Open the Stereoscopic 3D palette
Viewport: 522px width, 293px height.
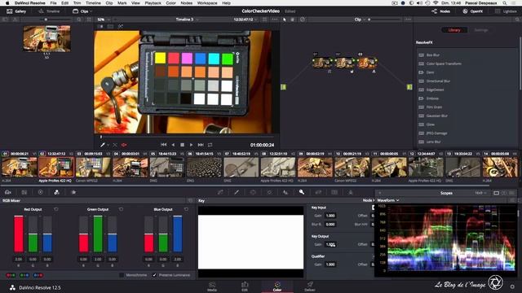[x=334, y=192]
